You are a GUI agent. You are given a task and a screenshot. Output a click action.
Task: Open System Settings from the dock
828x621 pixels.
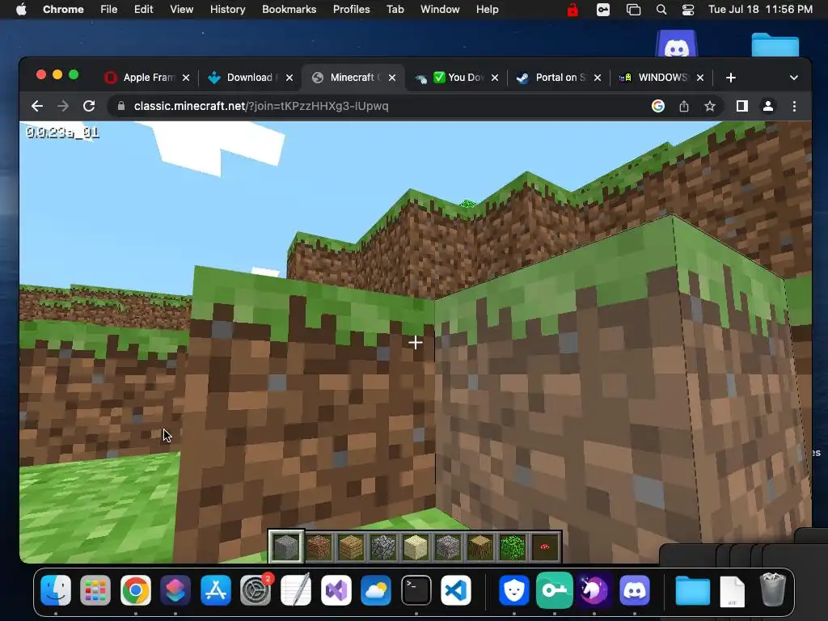pos(256,590)
